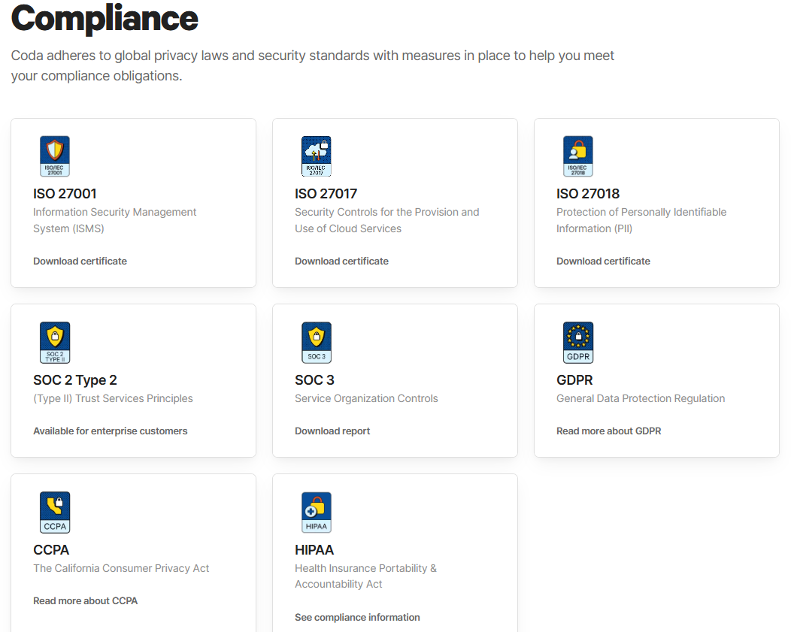Viewport: 791px width, 632px height.
Task: Download the ISO 27001 certificate
Action: pos(80,261)
